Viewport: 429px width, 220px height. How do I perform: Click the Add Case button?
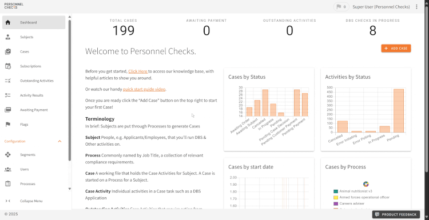pos(396,49)
